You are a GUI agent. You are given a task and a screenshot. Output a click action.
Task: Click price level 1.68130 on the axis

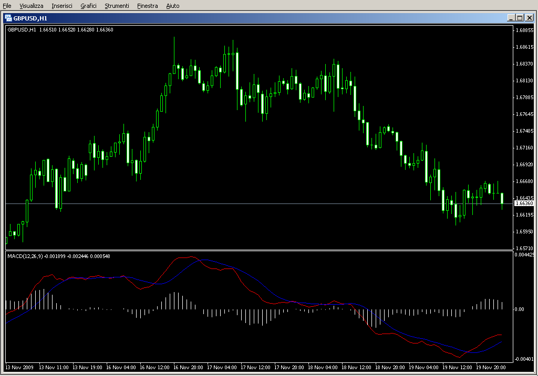coord(525,80)
